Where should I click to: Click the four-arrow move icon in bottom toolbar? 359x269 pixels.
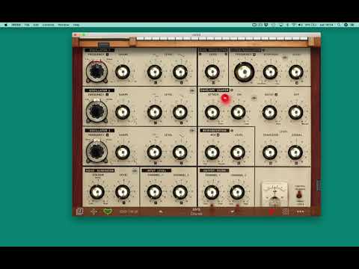[x=93, y=211]
